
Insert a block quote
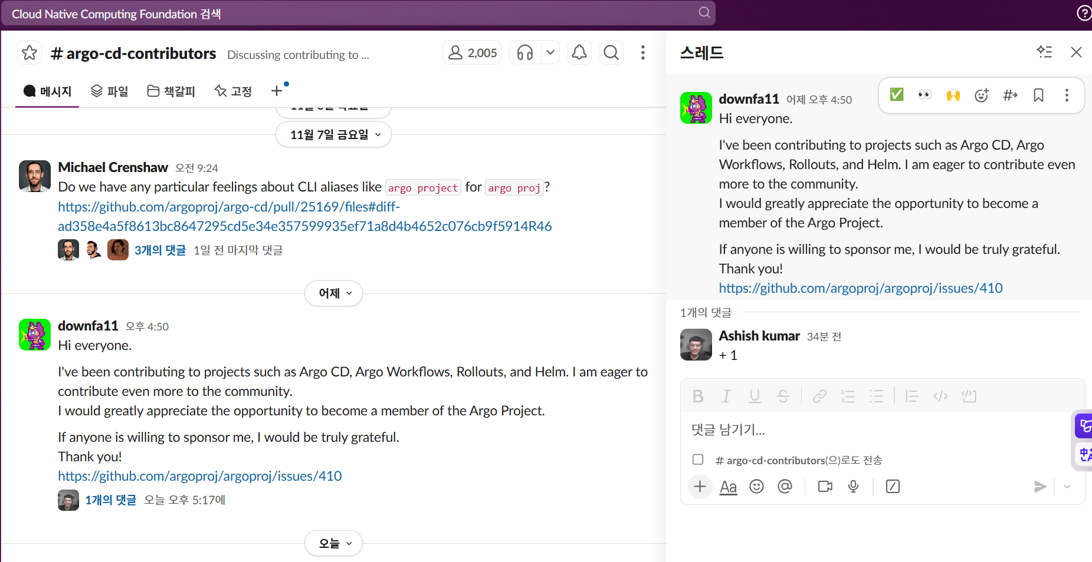coord(912,396)
